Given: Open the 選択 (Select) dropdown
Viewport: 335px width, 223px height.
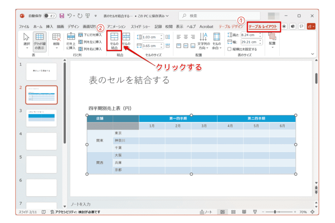Looking at the screenshot, I should (x=27, y=42).
